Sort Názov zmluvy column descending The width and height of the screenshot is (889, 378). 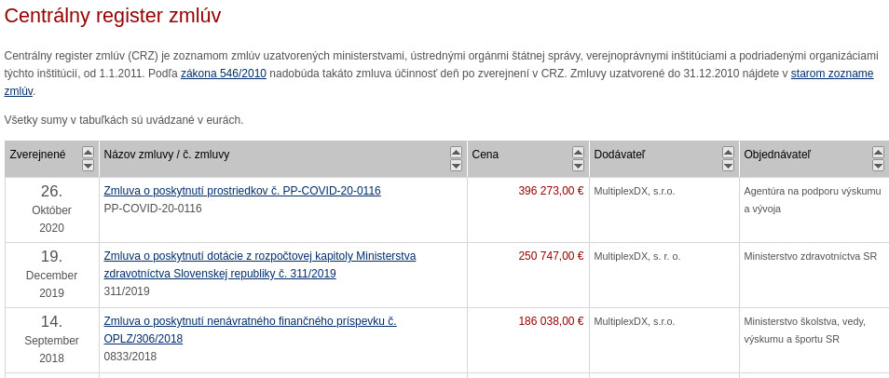(456, 166)
